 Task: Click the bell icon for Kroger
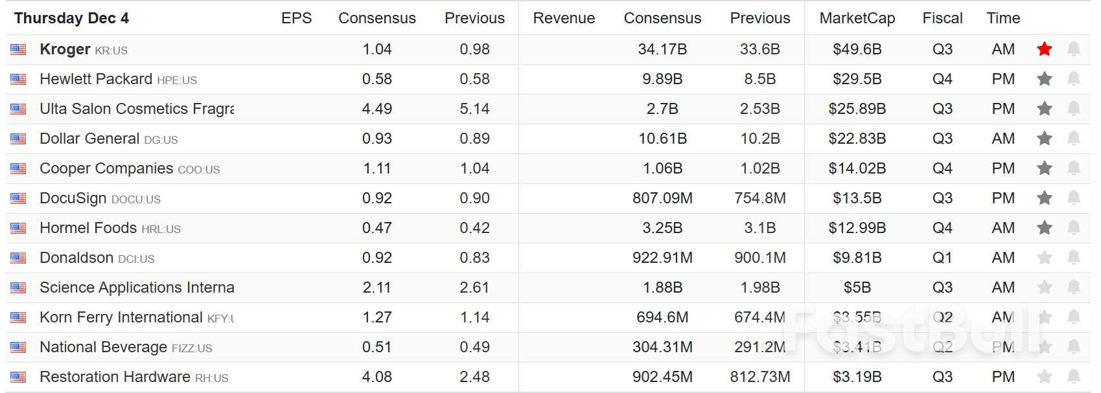pyautogui.click(x=1074, y=49)
